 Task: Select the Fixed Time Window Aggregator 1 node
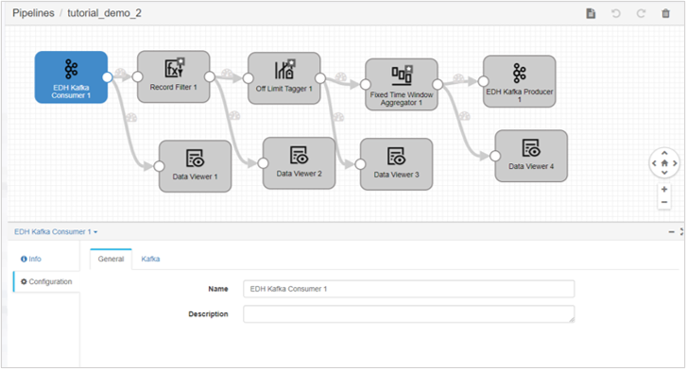tap(402, 84)
